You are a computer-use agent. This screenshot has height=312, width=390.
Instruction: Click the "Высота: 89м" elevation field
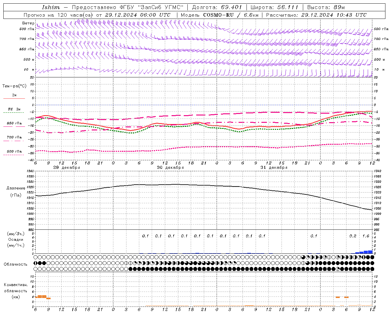(326, 7)
